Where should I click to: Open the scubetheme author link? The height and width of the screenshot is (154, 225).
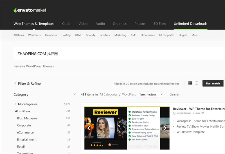tap(184, 113)
